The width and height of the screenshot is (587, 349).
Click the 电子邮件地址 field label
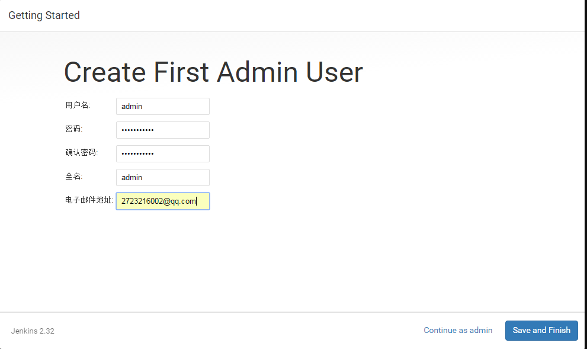[x=89, y=200]
